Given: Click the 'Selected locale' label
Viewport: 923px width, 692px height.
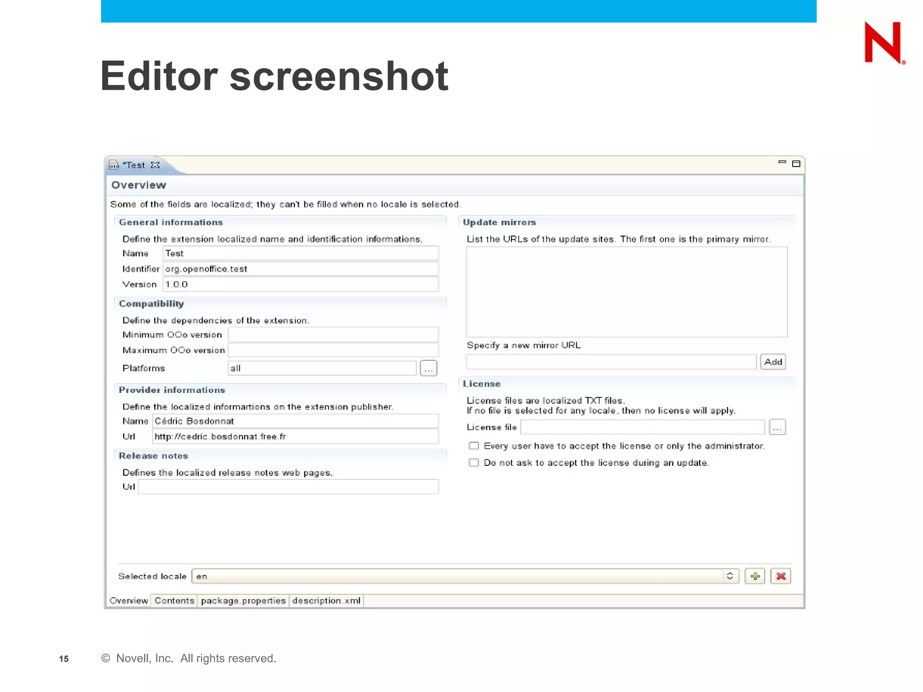Looking at the screenshot, I should pyautogui.click(x=152, y=576).
